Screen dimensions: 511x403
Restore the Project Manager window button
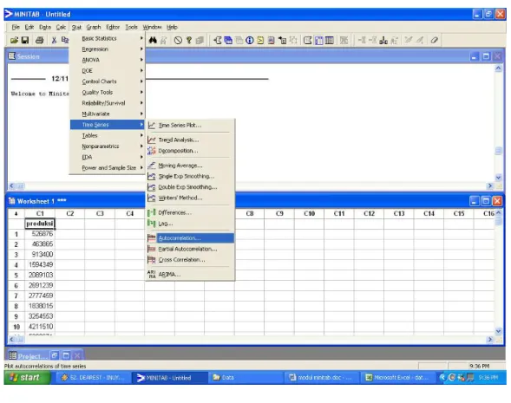55,355
